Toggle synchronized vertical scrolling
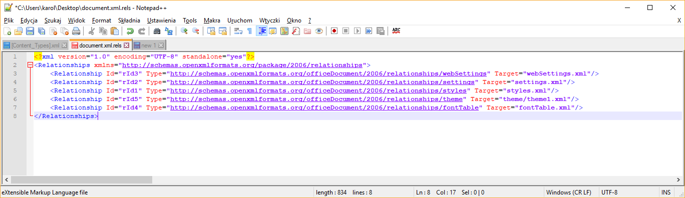The image size is (685, 198). coord(211,31)
